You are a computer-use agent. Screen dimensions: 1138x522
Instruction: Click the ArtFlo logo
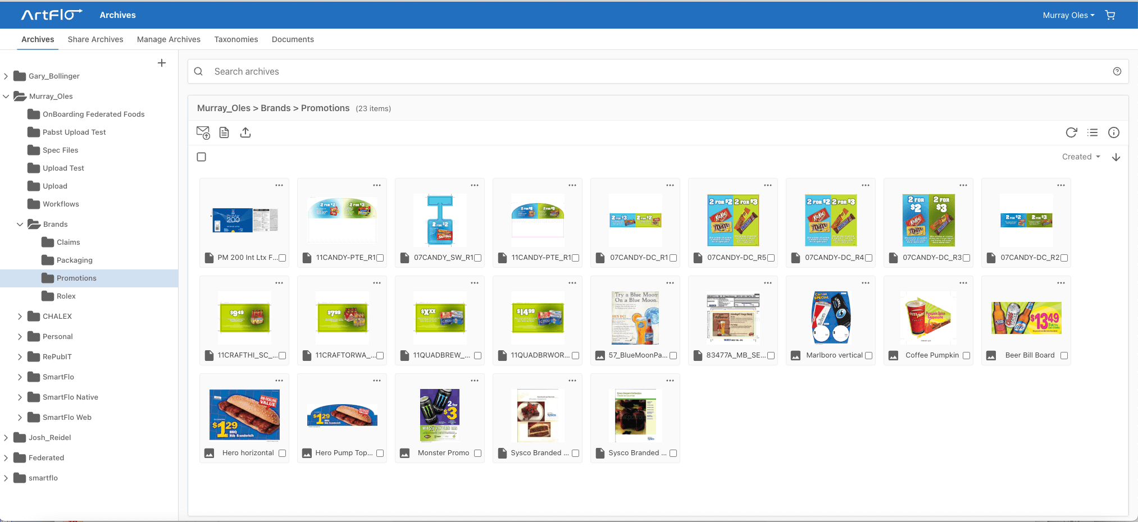(52, 15)
